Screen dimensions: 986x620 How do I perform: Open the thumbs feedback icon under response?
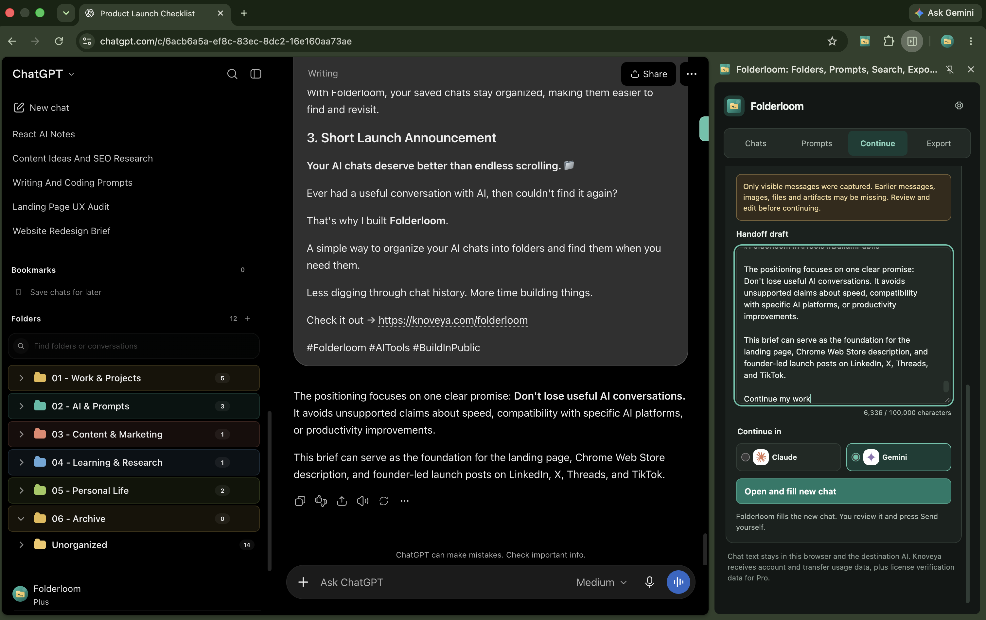[x=321, y=501]
